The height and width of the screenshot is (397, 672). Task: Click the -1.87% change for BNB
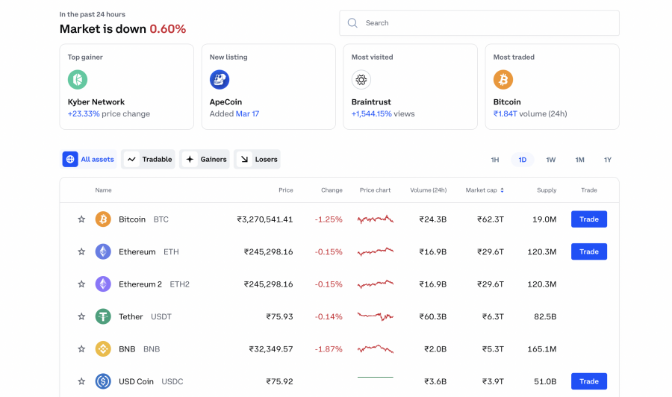point(329,349)
